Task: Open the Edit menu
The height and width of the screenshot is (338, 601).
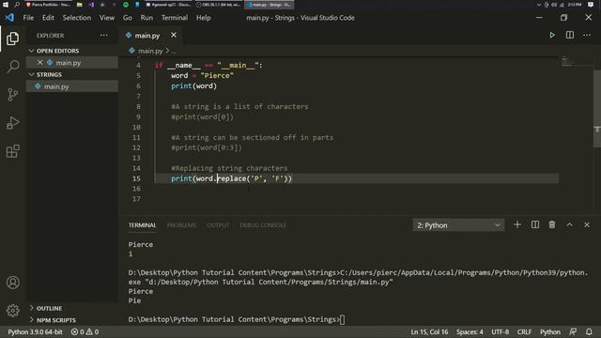Action: click(48, 18)
